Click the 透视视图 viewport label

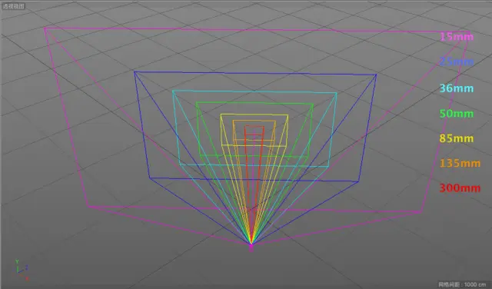(13, 6)
